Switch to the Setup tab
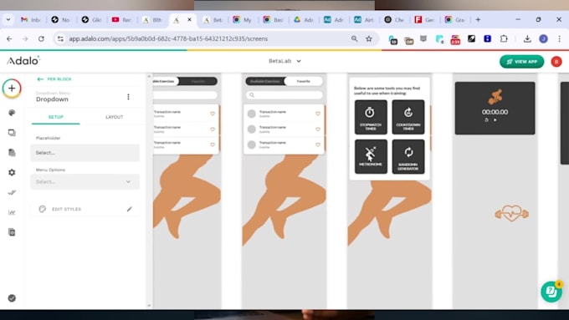569x320 pixels. [x=55, y=117]
